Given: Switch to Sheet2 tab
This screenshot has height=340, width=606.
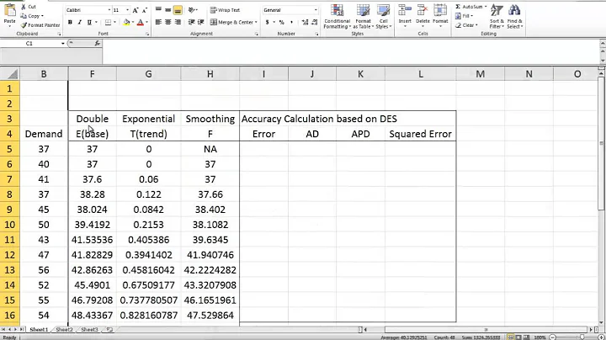Looking at the screenshot, I should coord(64,330).
